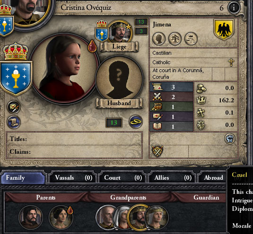Click the armored fist icon
This screenshot has height=234, width=253.
230,139
